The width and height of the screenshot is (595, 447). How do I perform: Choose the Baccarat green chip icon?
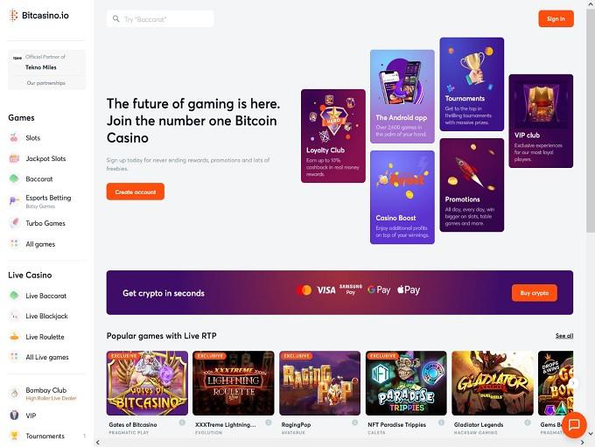(14, 178)
